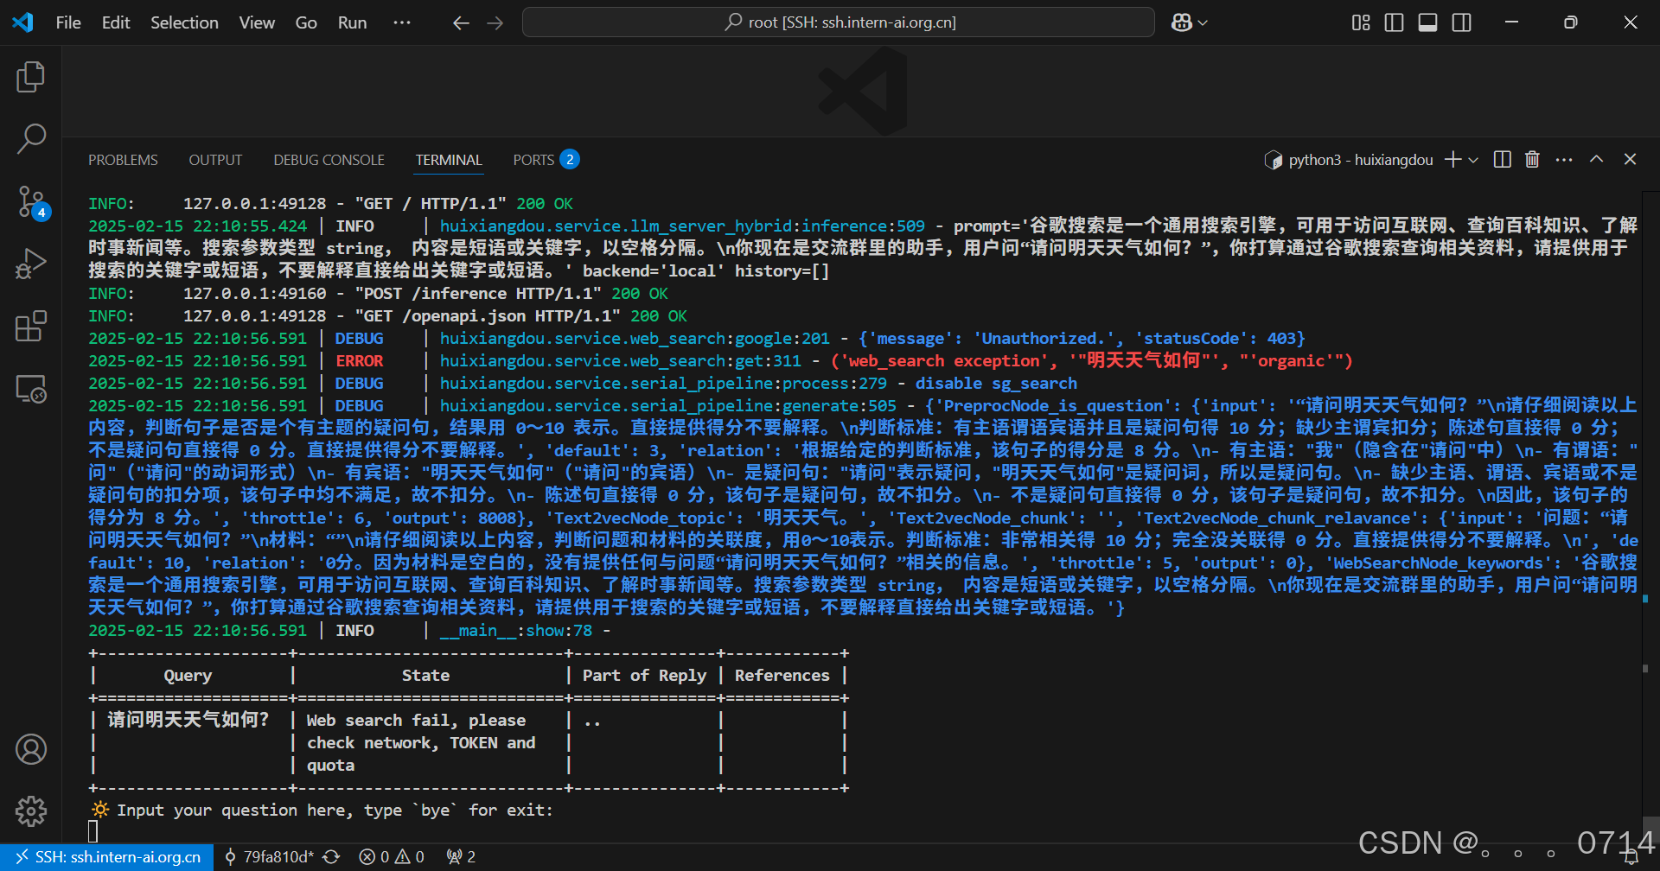The width and height of the screenshot is (1660, 871).
Task: Show more menu items ellipsis
Action: 402,22
